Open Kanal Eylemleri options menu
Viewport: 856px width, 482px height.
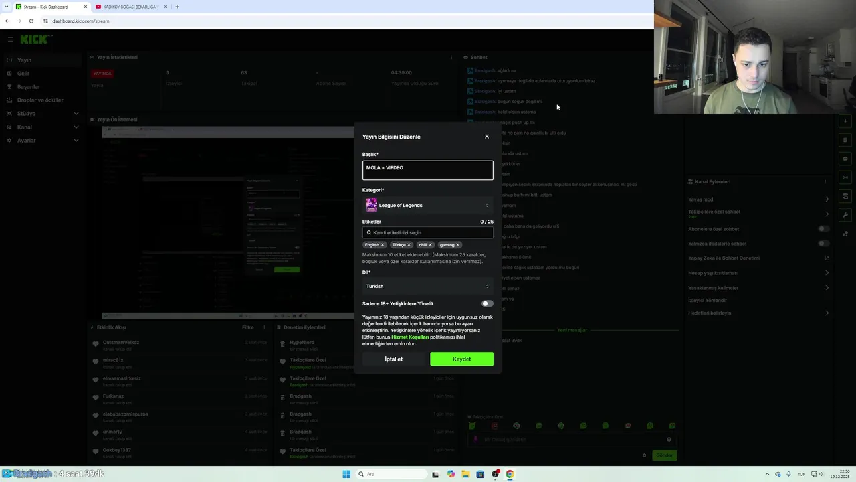(825, 181)
